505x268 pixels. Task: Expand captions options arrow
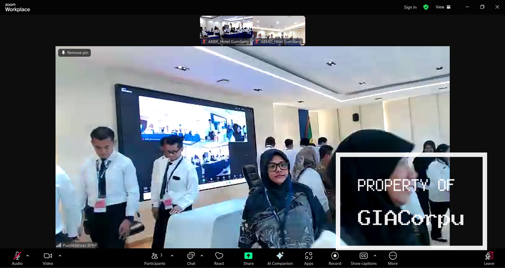click(375, 255)
